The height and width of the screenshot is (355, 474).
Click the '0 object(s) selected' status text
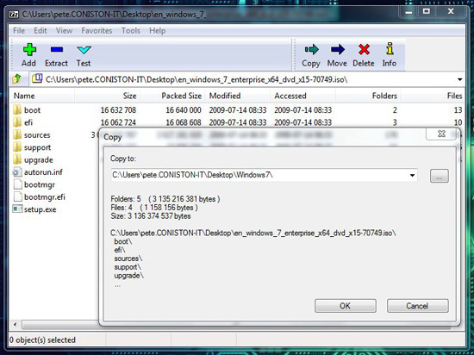pos(42,339)
